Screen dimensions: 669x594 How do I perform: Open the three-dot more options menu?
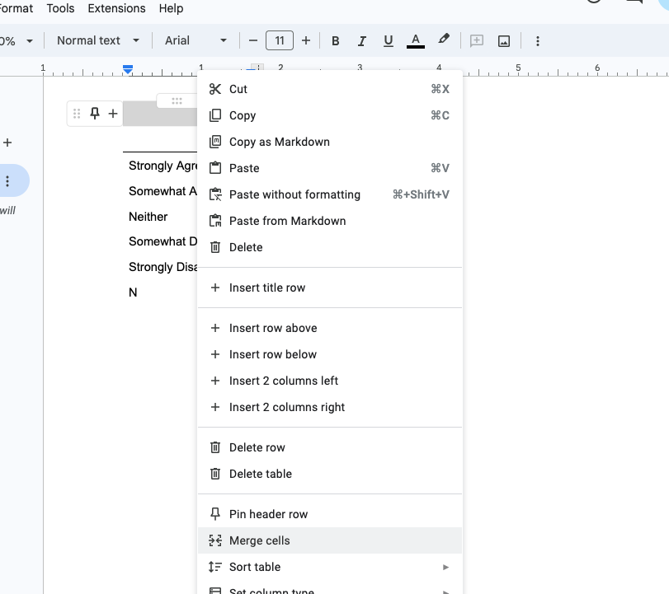coord(538,40)
